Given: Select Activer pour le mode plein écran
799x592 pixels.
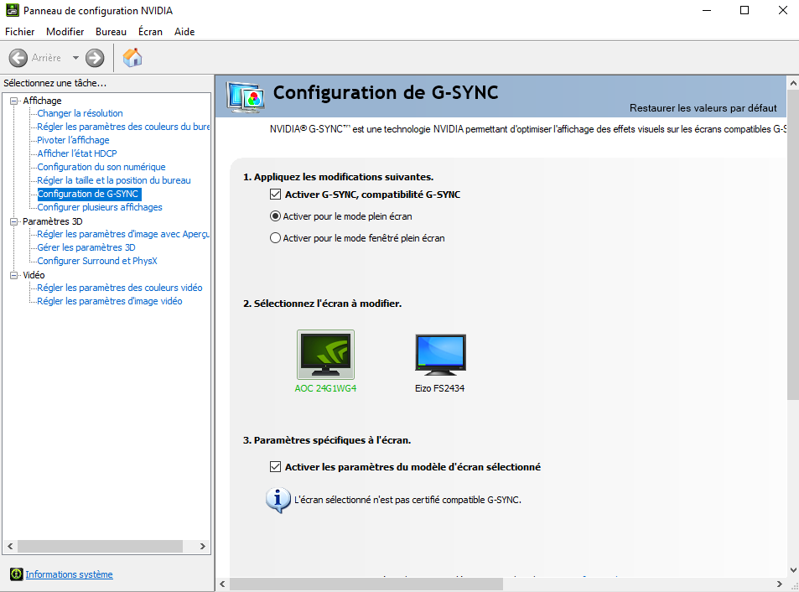Looking at the screenshot, I should tap(275, 216).
